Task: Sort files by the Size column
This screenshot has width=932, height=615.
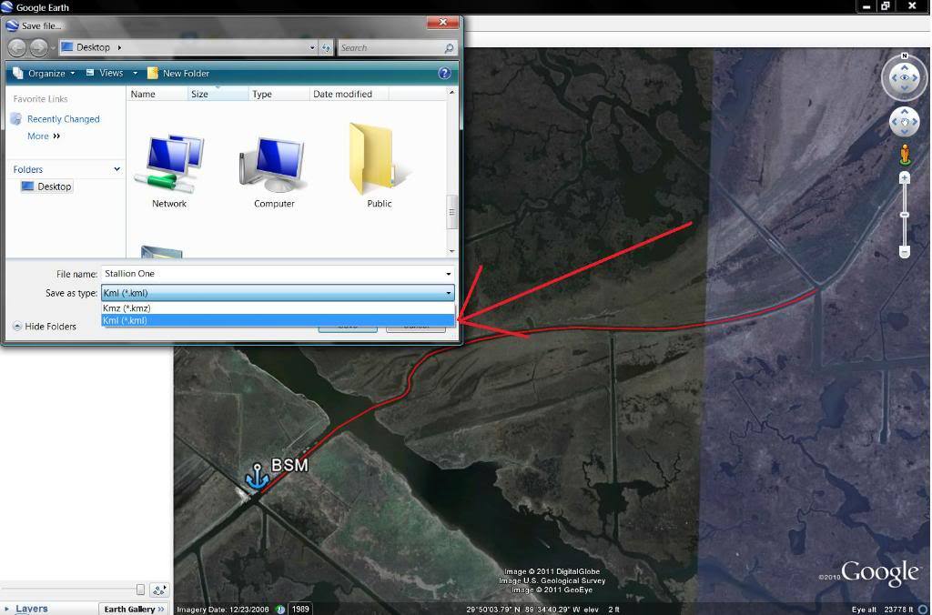Action: coord(218,94)
